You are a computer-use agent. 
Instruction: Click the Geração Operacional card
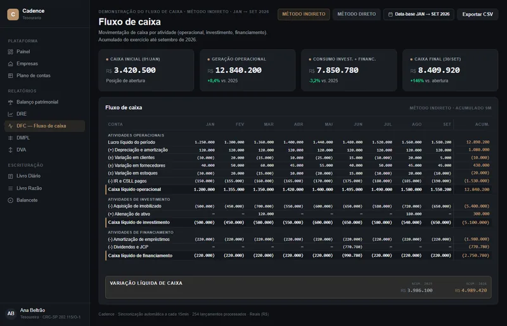[247, 70]
